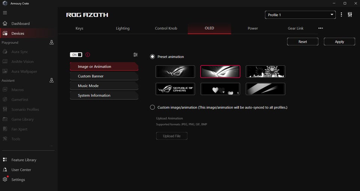This screenshot has width=360, height=191.
Task: Click the Upload File button
Action: click(172, 136)
